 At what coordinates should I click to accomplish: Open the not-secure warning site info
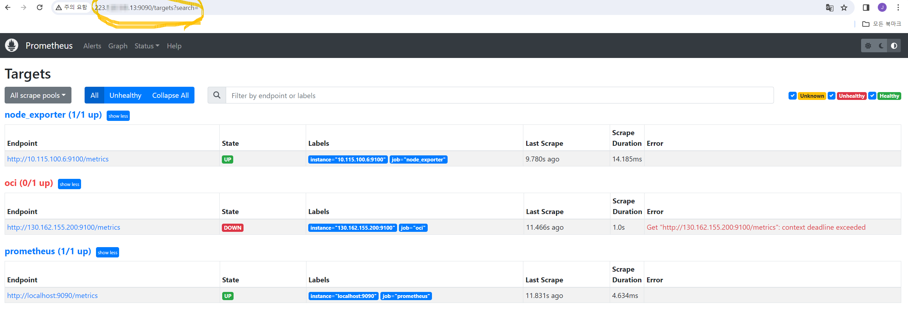(71, 7)
